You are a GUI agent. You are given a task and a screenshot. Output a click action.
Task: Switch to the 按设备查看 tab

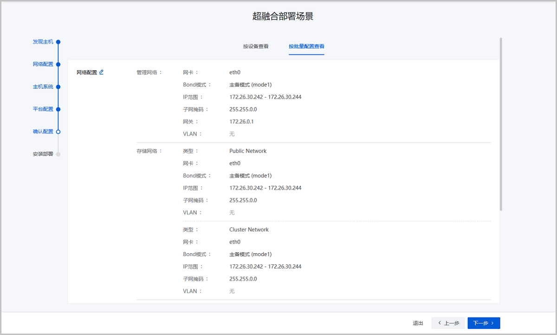pyautogui.click(x=256, y=46)
